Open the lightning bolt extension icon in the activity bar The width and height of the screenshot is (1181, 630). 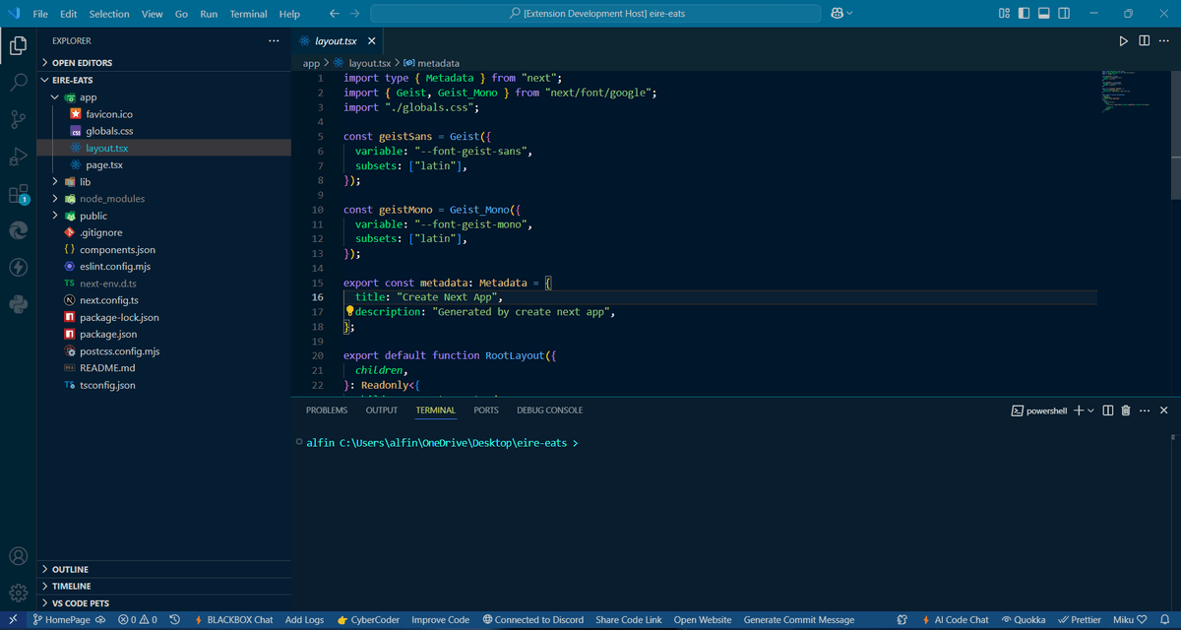coord(18,268)
